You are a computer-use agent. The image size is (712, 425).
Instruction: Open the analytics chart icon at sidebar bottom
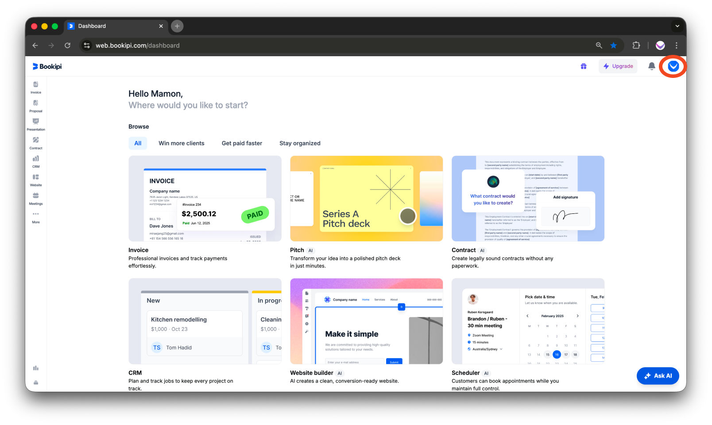35,368
